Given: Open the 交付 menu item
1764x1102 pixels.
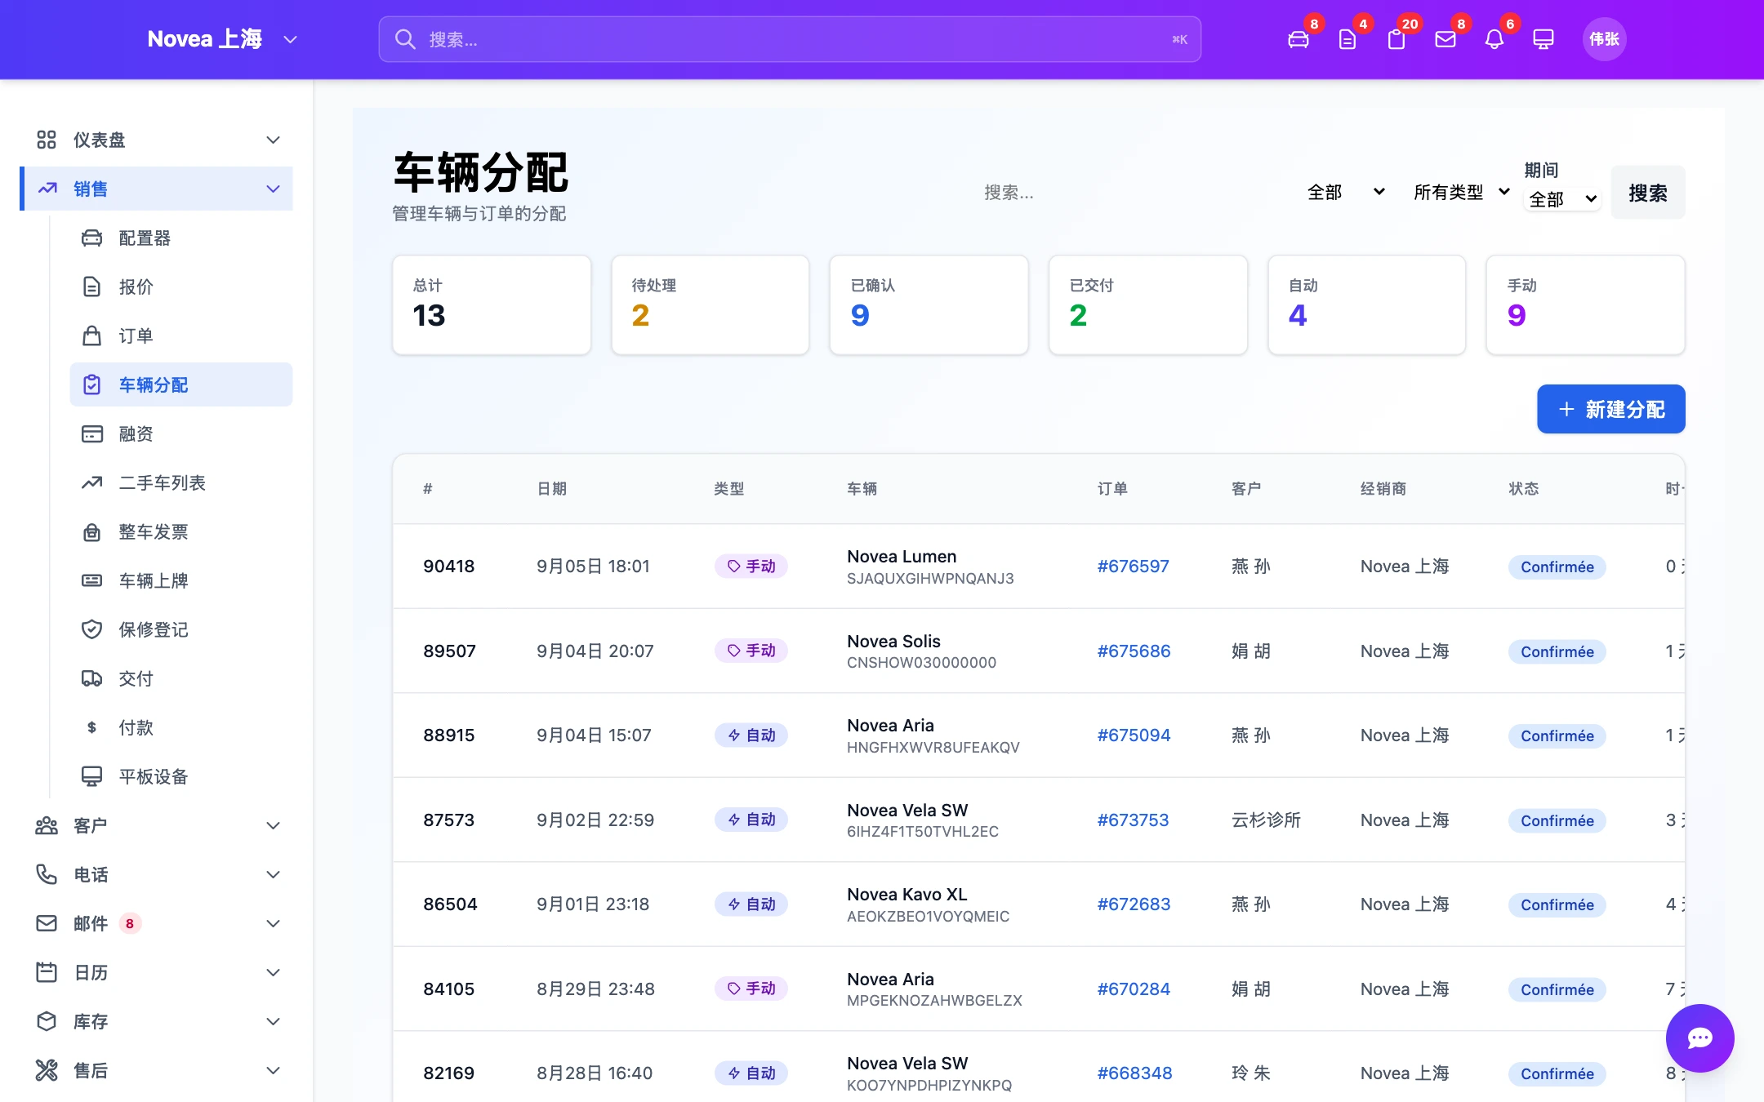Looking at the screenshot, I should pos(181,678).
